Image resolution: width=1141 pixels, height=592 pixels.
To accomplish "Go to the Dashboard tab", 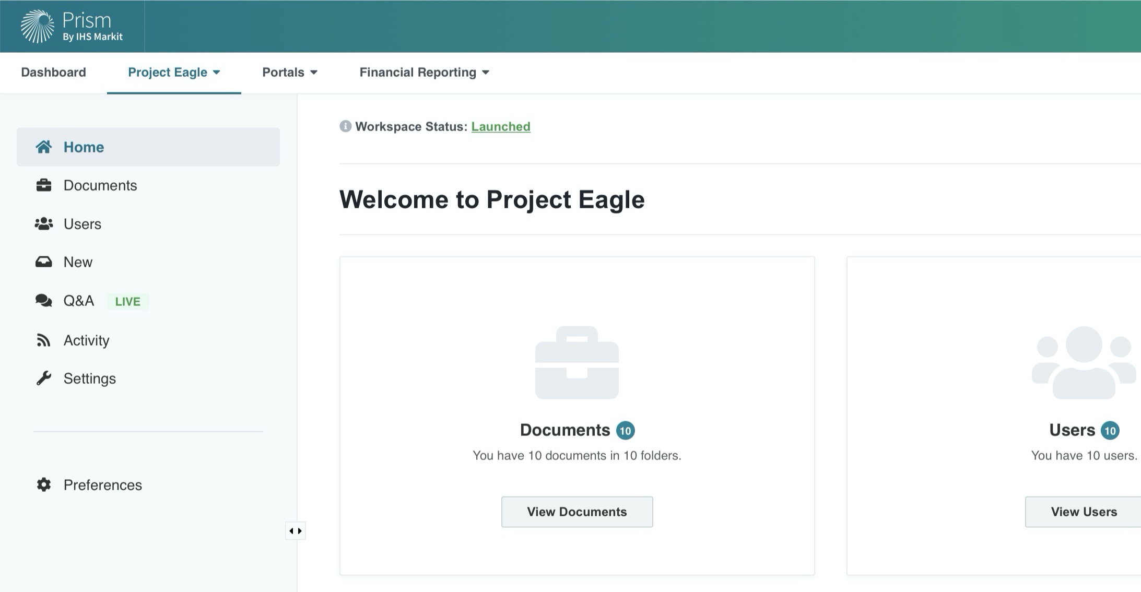I will 53,73.
